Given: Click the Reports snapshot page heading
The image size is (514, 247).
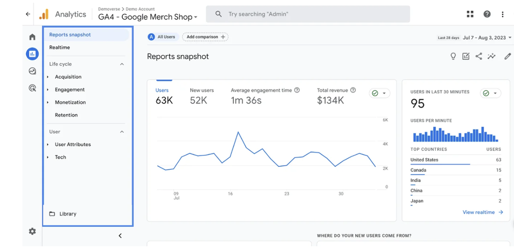Looking at the screenshot, I should click(178, 57).
